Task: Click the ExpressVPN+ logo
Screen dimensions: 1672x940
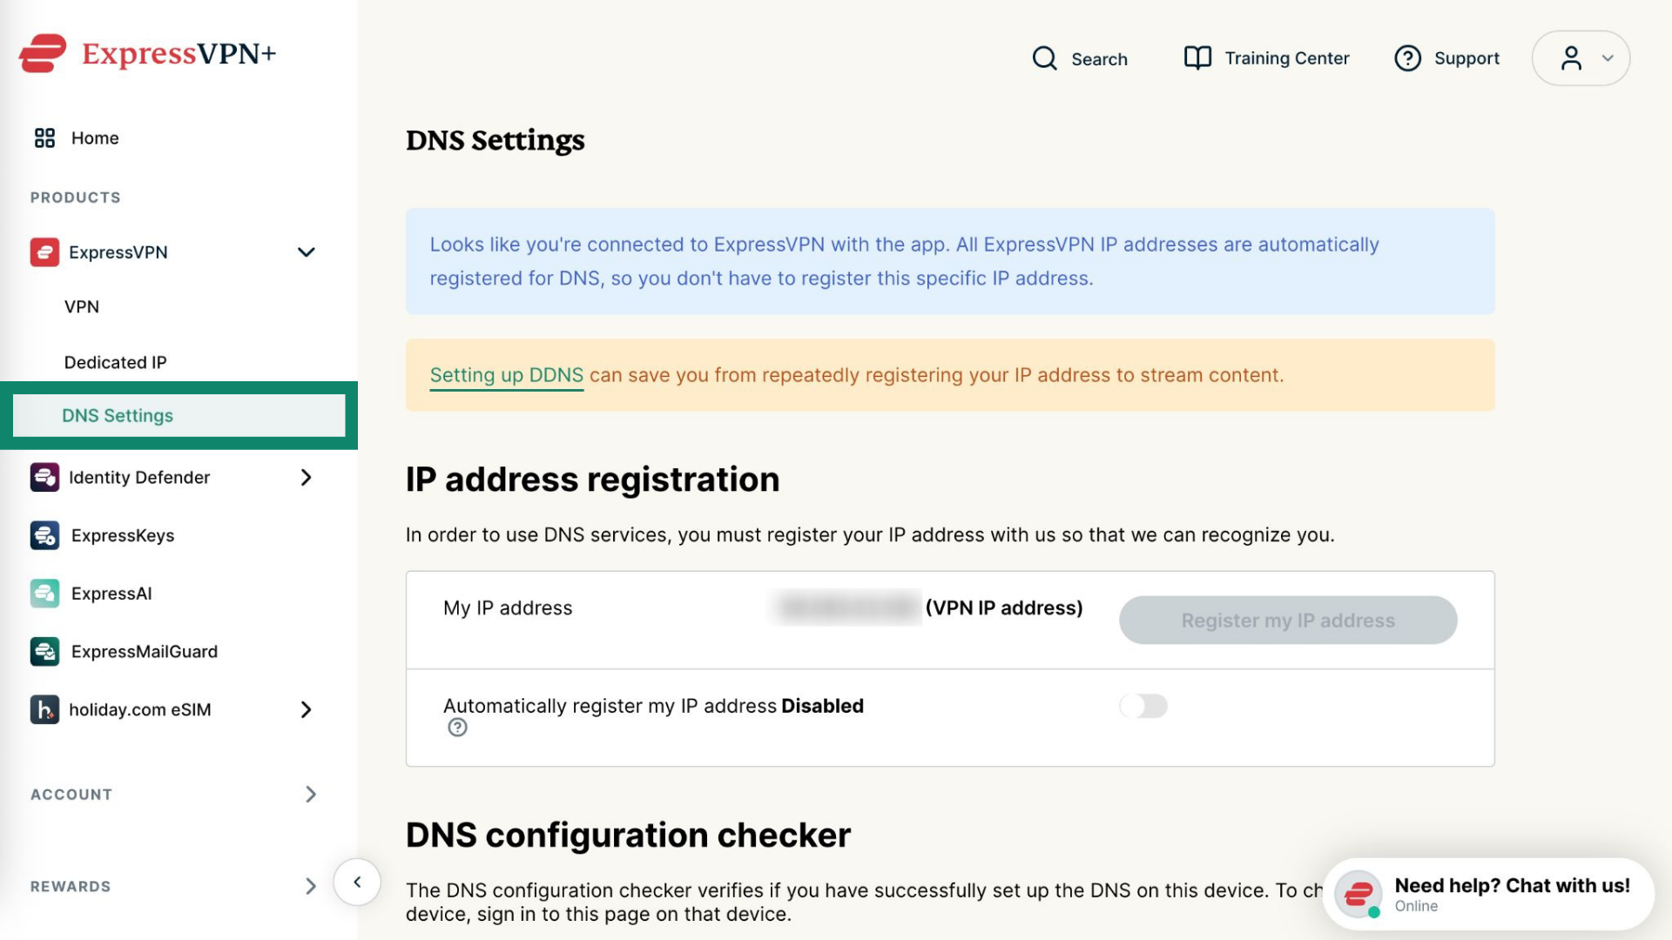Action: pos(147,54)
